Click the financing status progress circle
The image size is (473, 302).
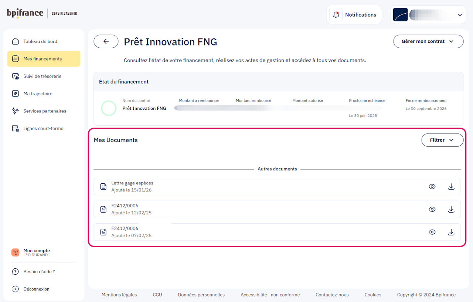[109, 108]
